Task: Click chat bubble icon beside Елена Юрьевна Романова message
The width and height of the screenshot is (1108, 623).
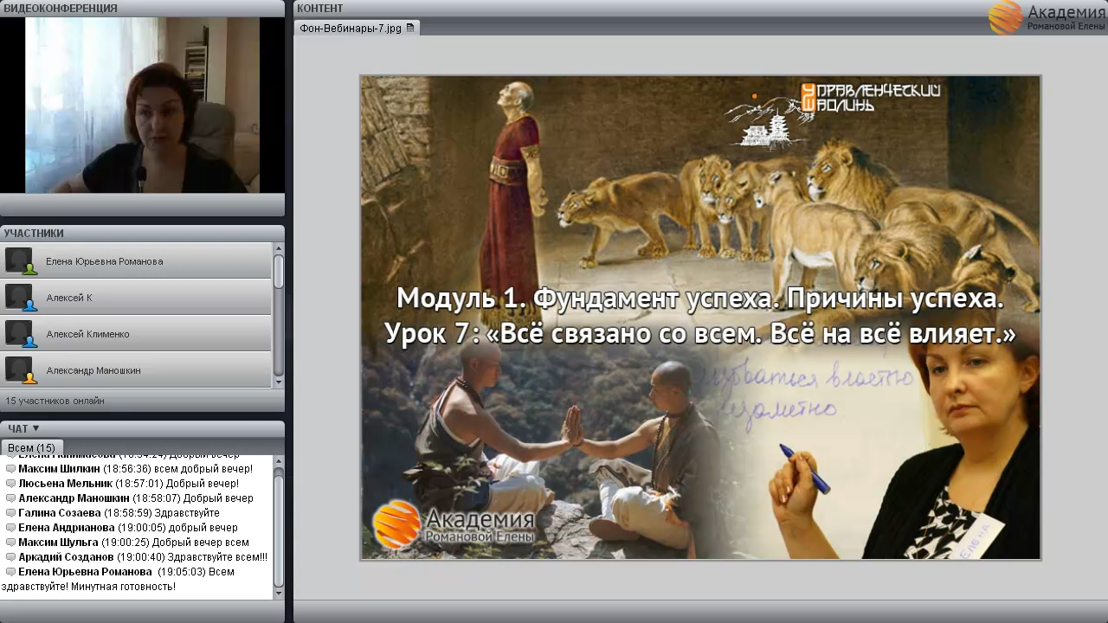Action: (10, 572)
